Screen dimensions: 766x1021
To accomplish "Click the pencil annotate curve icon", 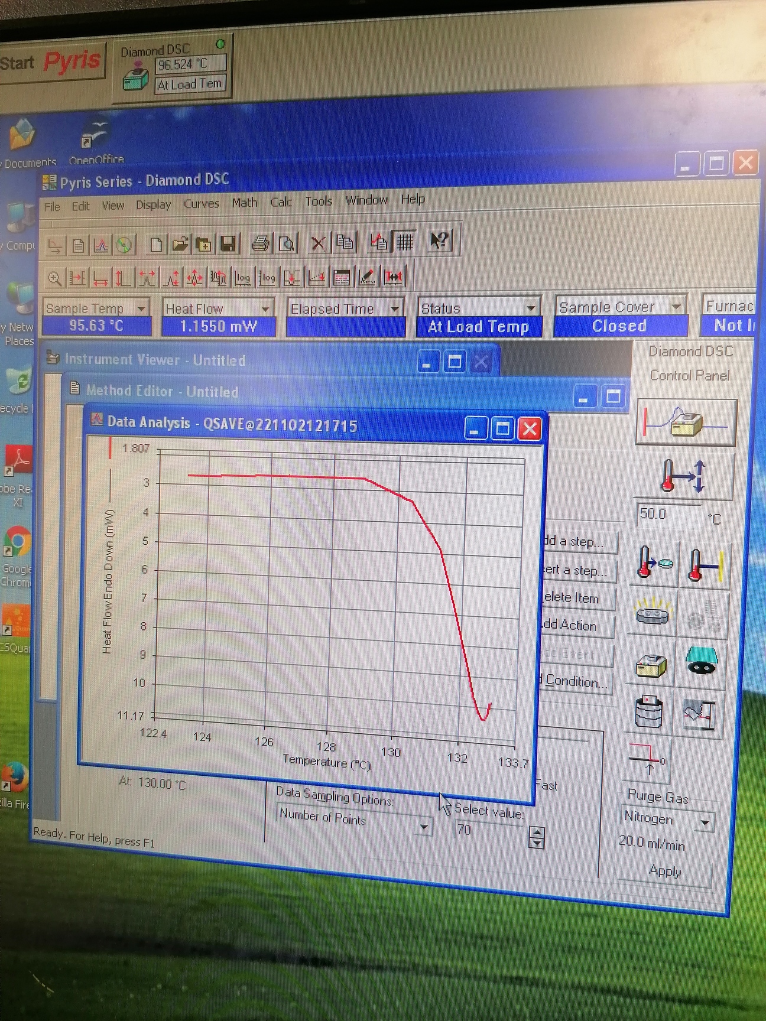I will (367, 276).
